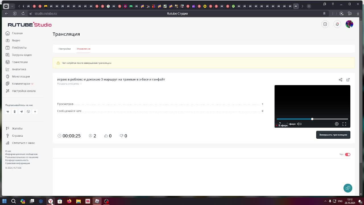Open the VK social link icon

click(8, 112)
